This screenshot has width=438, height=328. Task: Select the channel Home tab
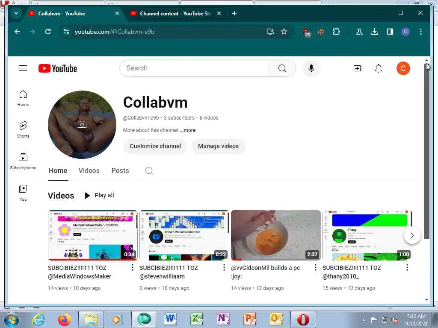click(x=58, y=171)
